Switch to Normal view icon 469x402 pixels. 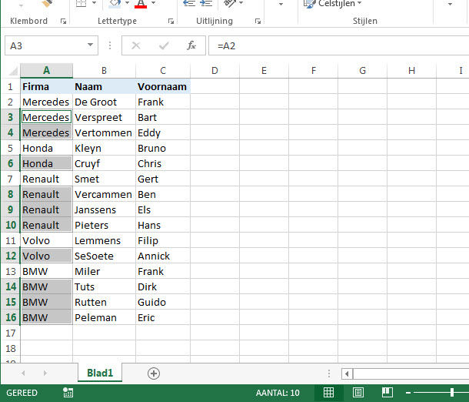pyautogui.click(x=329, y=393)
